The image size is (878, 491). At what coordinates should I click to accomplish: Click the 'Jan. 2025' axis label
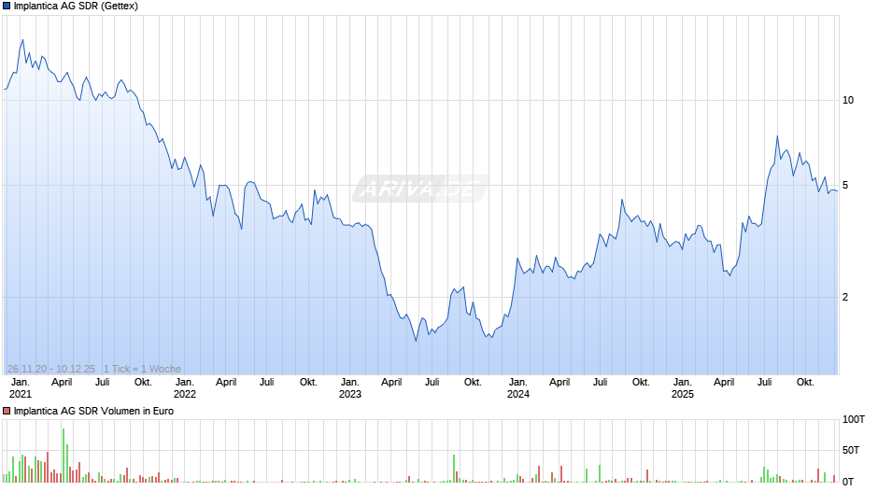683,388
